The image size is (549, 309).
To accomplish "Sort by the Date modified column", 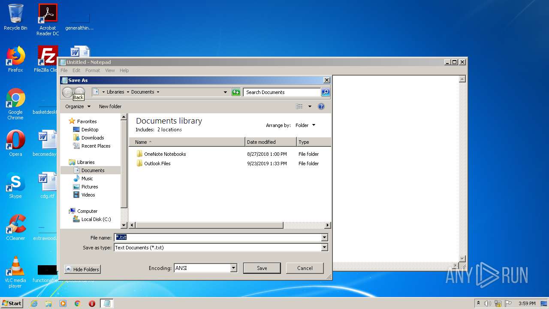I will pyautogui.click(x=271, y=142).
